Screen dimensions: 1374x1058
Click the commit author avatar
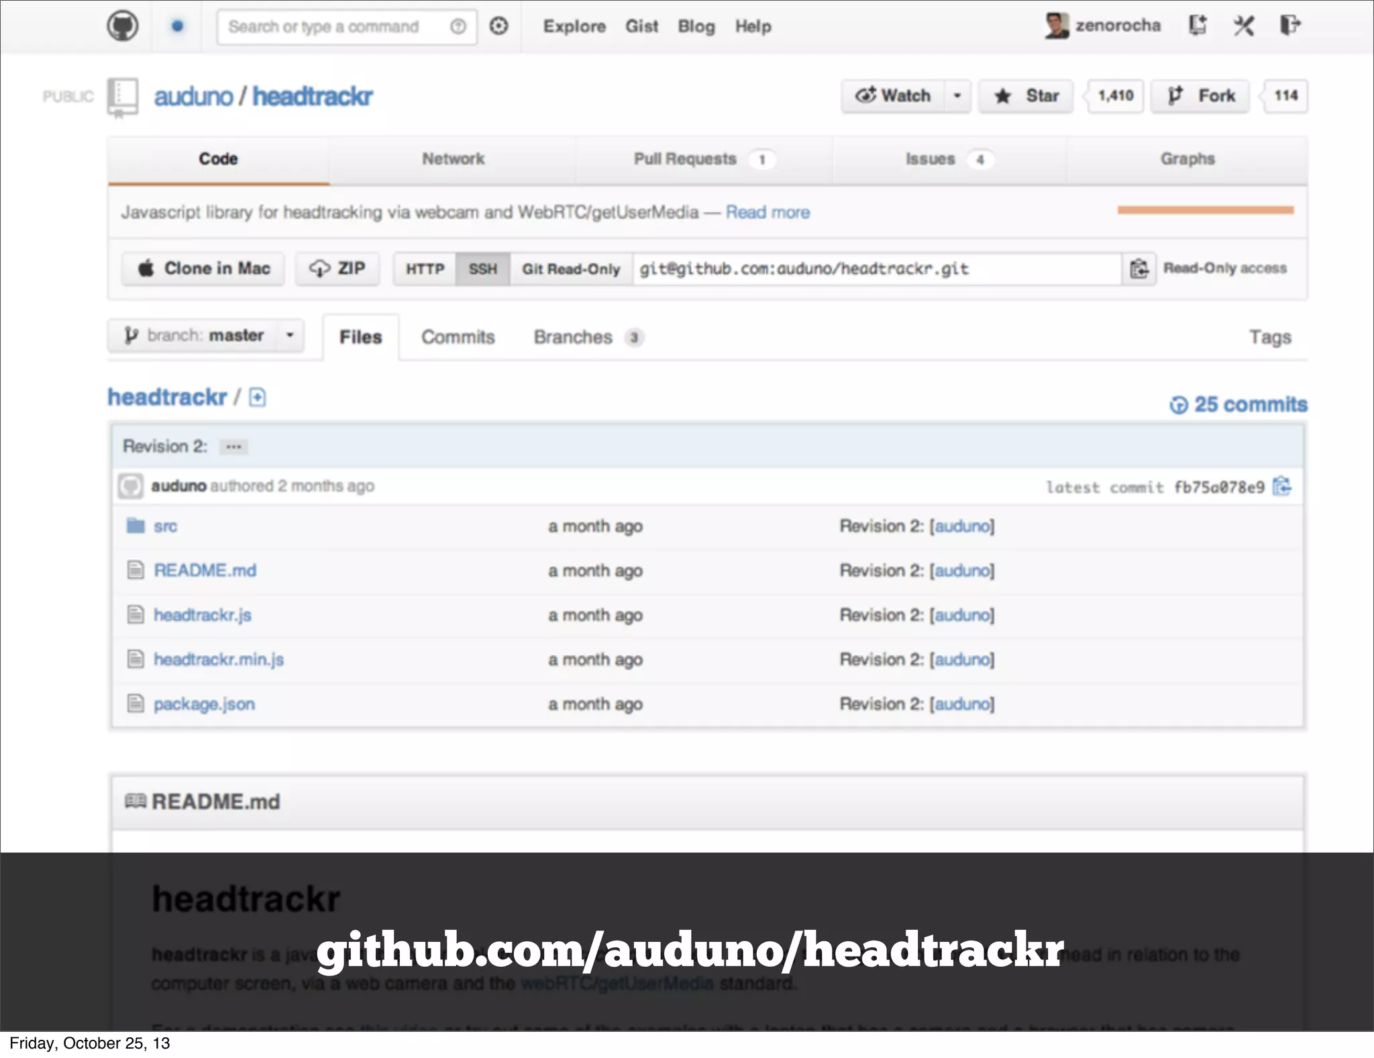[131, 486]
